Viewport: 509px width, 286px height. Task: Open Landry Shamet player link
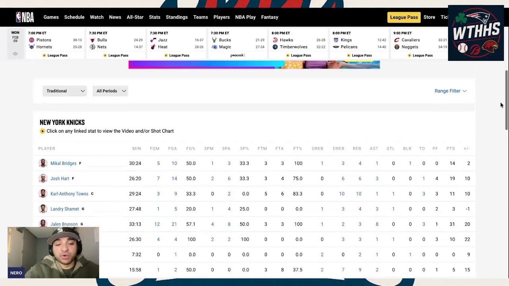(64, 209)
